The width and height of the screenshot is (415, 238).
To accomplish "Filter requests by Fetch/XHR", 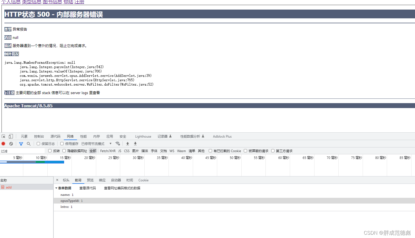I will coord(108,151).
